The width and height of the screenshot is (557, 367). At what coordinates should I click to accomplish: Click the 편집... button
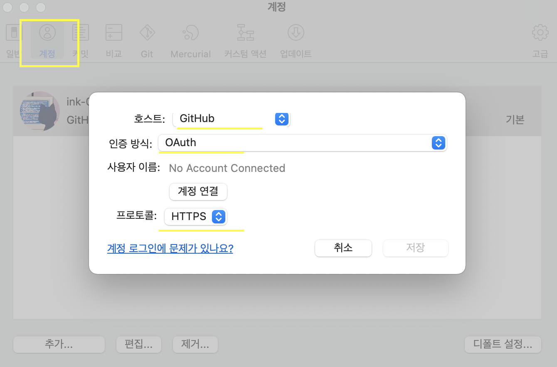coord(138,345)
